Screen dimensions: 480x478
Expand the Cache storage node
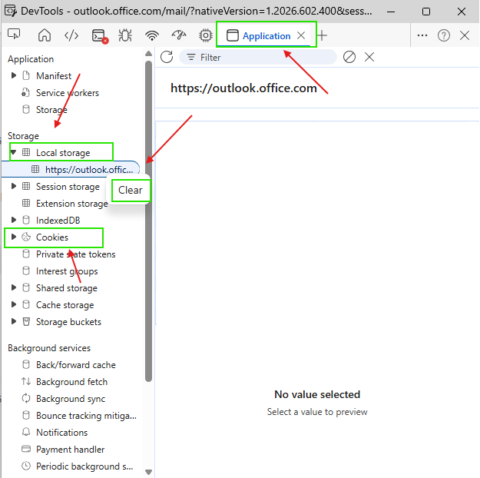pyautogui.click(x=14, y=304)
